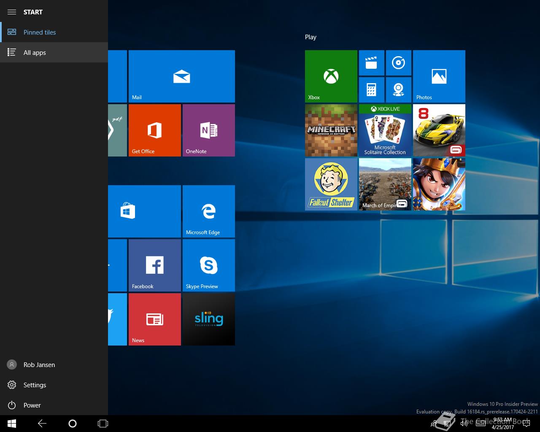This screenshot has height=432, width=540.
Task: Open the Mail tile
Action: point(182,76)
